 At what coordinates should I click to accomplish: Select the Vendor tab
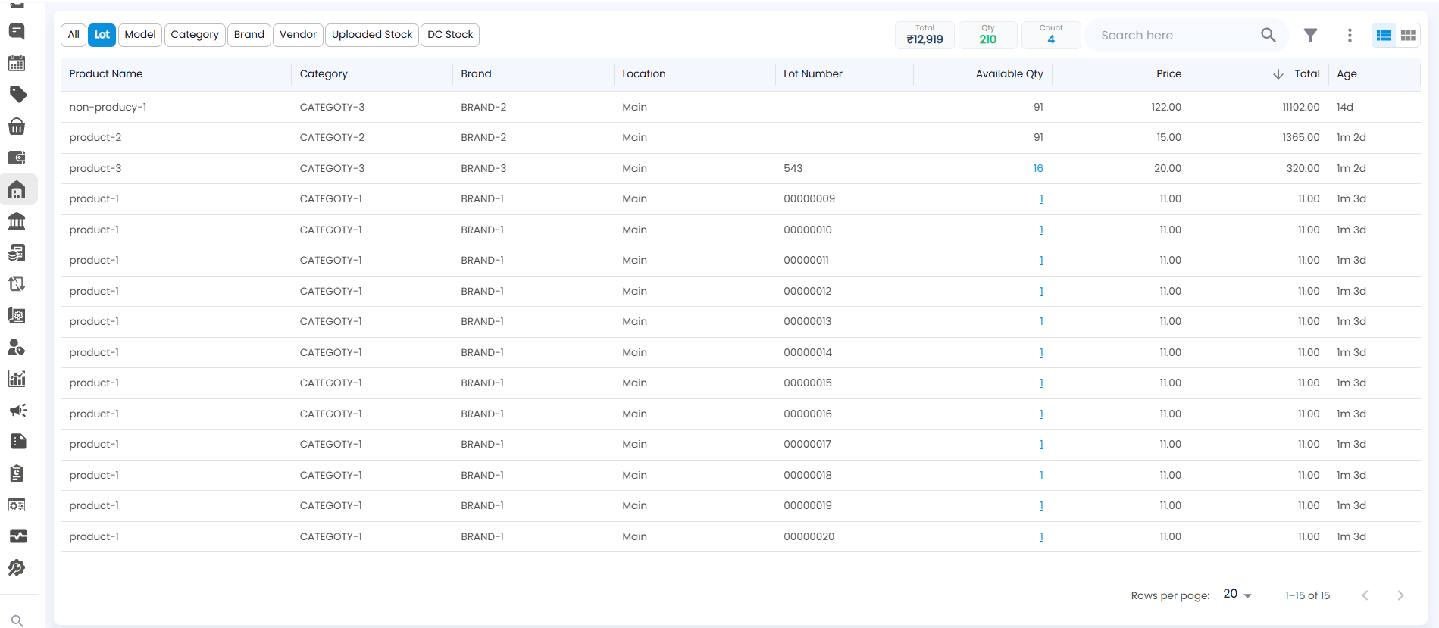pos(298,35)
